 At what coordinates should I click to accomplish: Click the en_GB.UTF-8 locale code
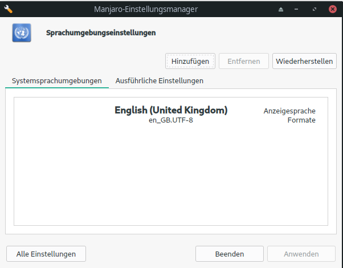tap(171, 120)
